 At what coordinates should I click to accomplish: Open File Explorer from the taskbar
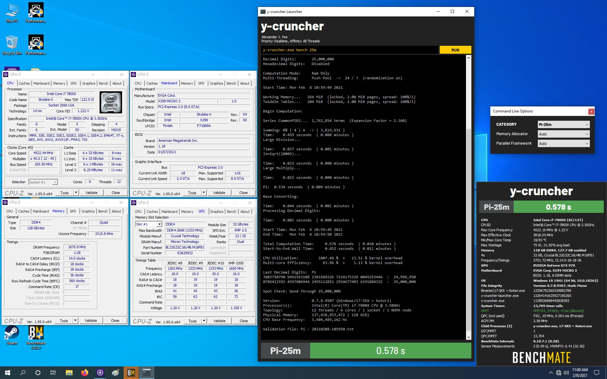point(69,373)
